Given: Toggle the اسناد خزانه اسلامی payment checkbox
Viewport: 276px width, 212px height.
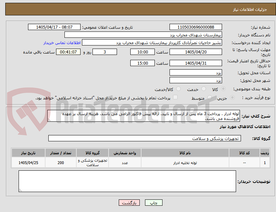Looking at the screenshot, I should pyautogui.click(x=175, y=97).
